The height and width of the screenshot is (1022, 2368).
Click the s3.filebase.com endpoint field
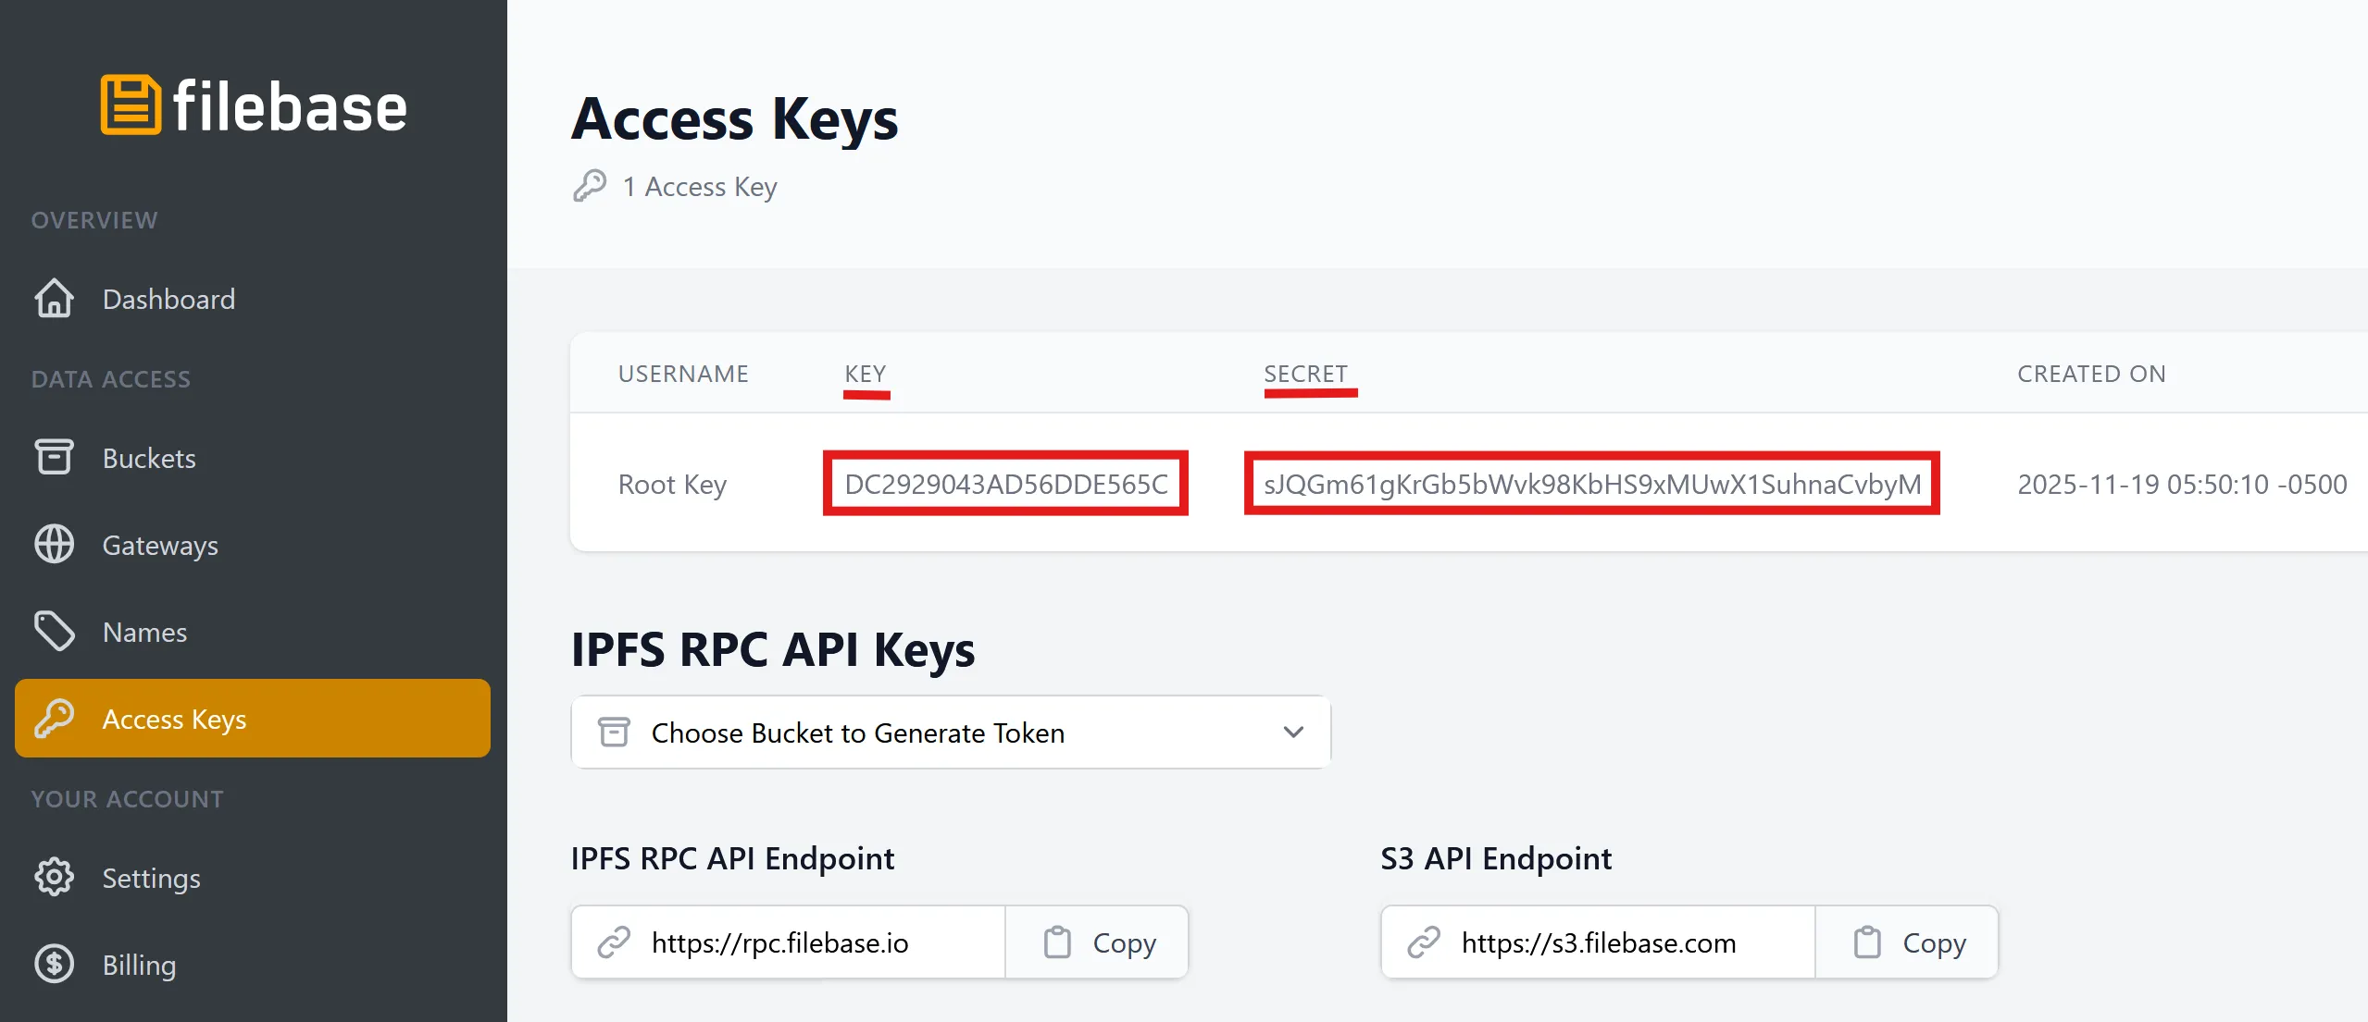click(x=1598, y=942)
